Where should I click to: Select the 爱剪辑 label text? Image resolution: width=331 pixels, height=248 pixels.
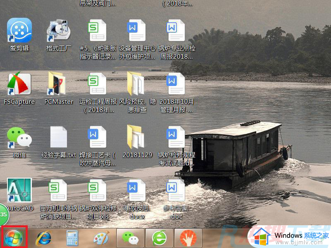coord(19,48)
